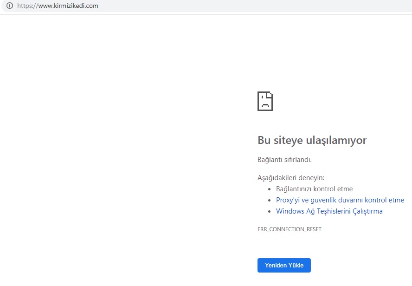The width and height of the screenshot is (412, 286).
Task: Click the Aşağıdakileri deneyin text
Action: pyautogui.click(x=290, y=178)
